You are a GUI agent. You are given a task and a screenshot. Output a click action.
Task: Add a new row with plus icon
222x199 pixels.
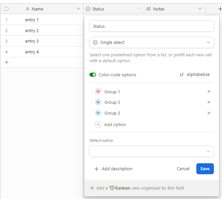pyautogui.click(x=7, y=62)
